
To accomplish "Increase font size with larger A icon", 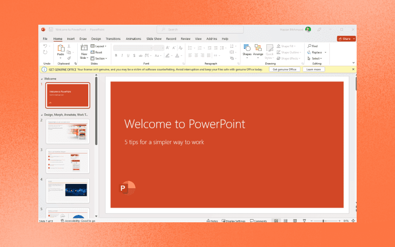I will point(168,48).
